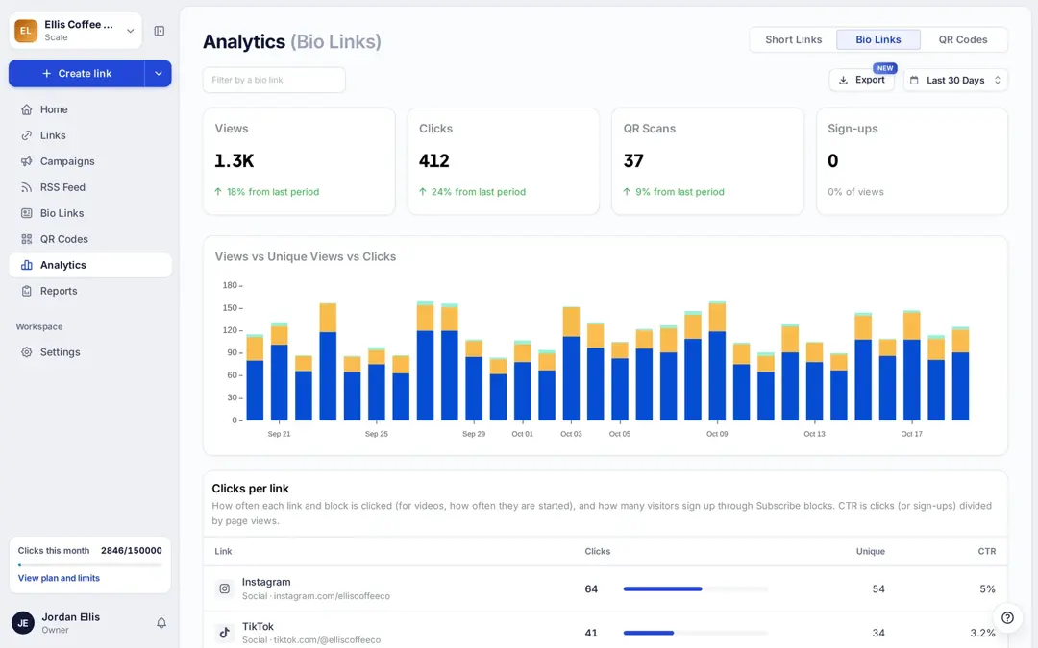Image resolution: width=1038 pixels, height=648 pixels.
Task: Click the 18% from last period text
Action: [273, 192]
